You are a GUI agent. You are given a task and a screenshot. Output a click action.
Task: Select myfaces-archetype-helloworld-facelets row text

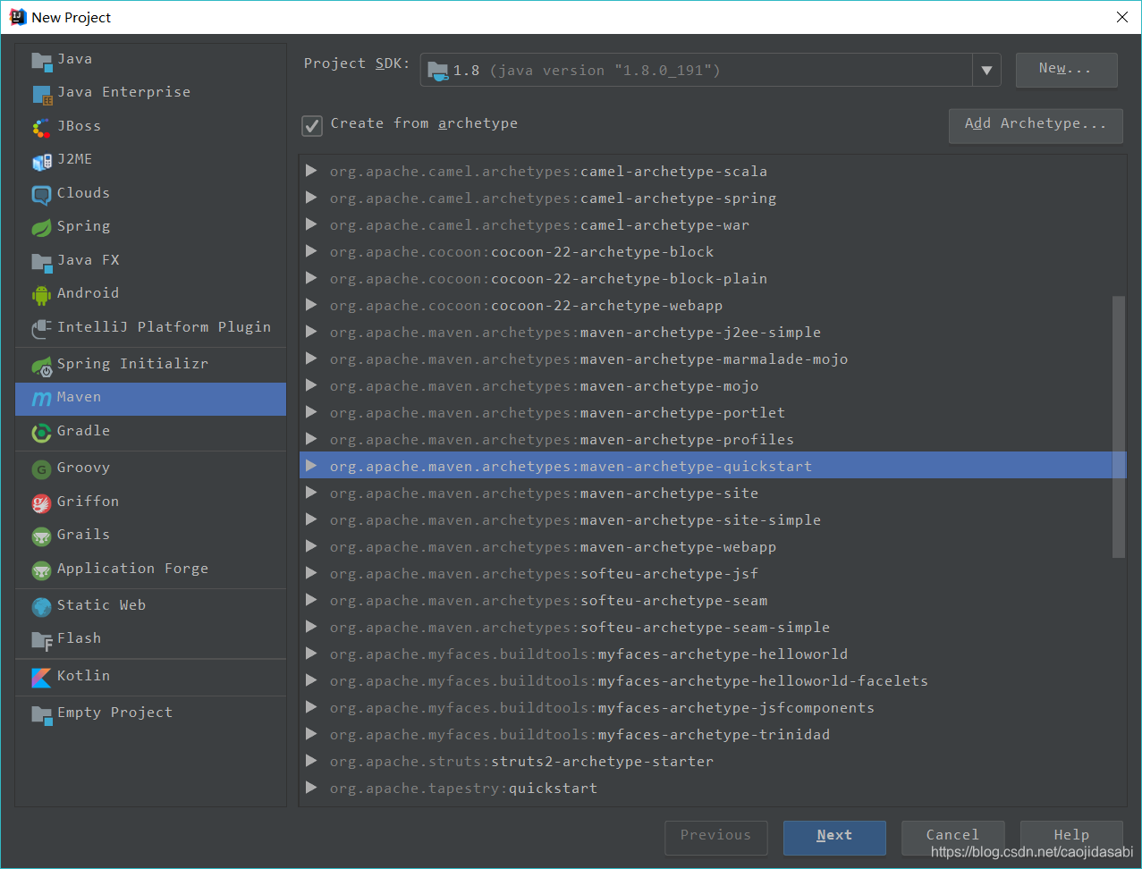pyautogui.click(x=630, y=681)
